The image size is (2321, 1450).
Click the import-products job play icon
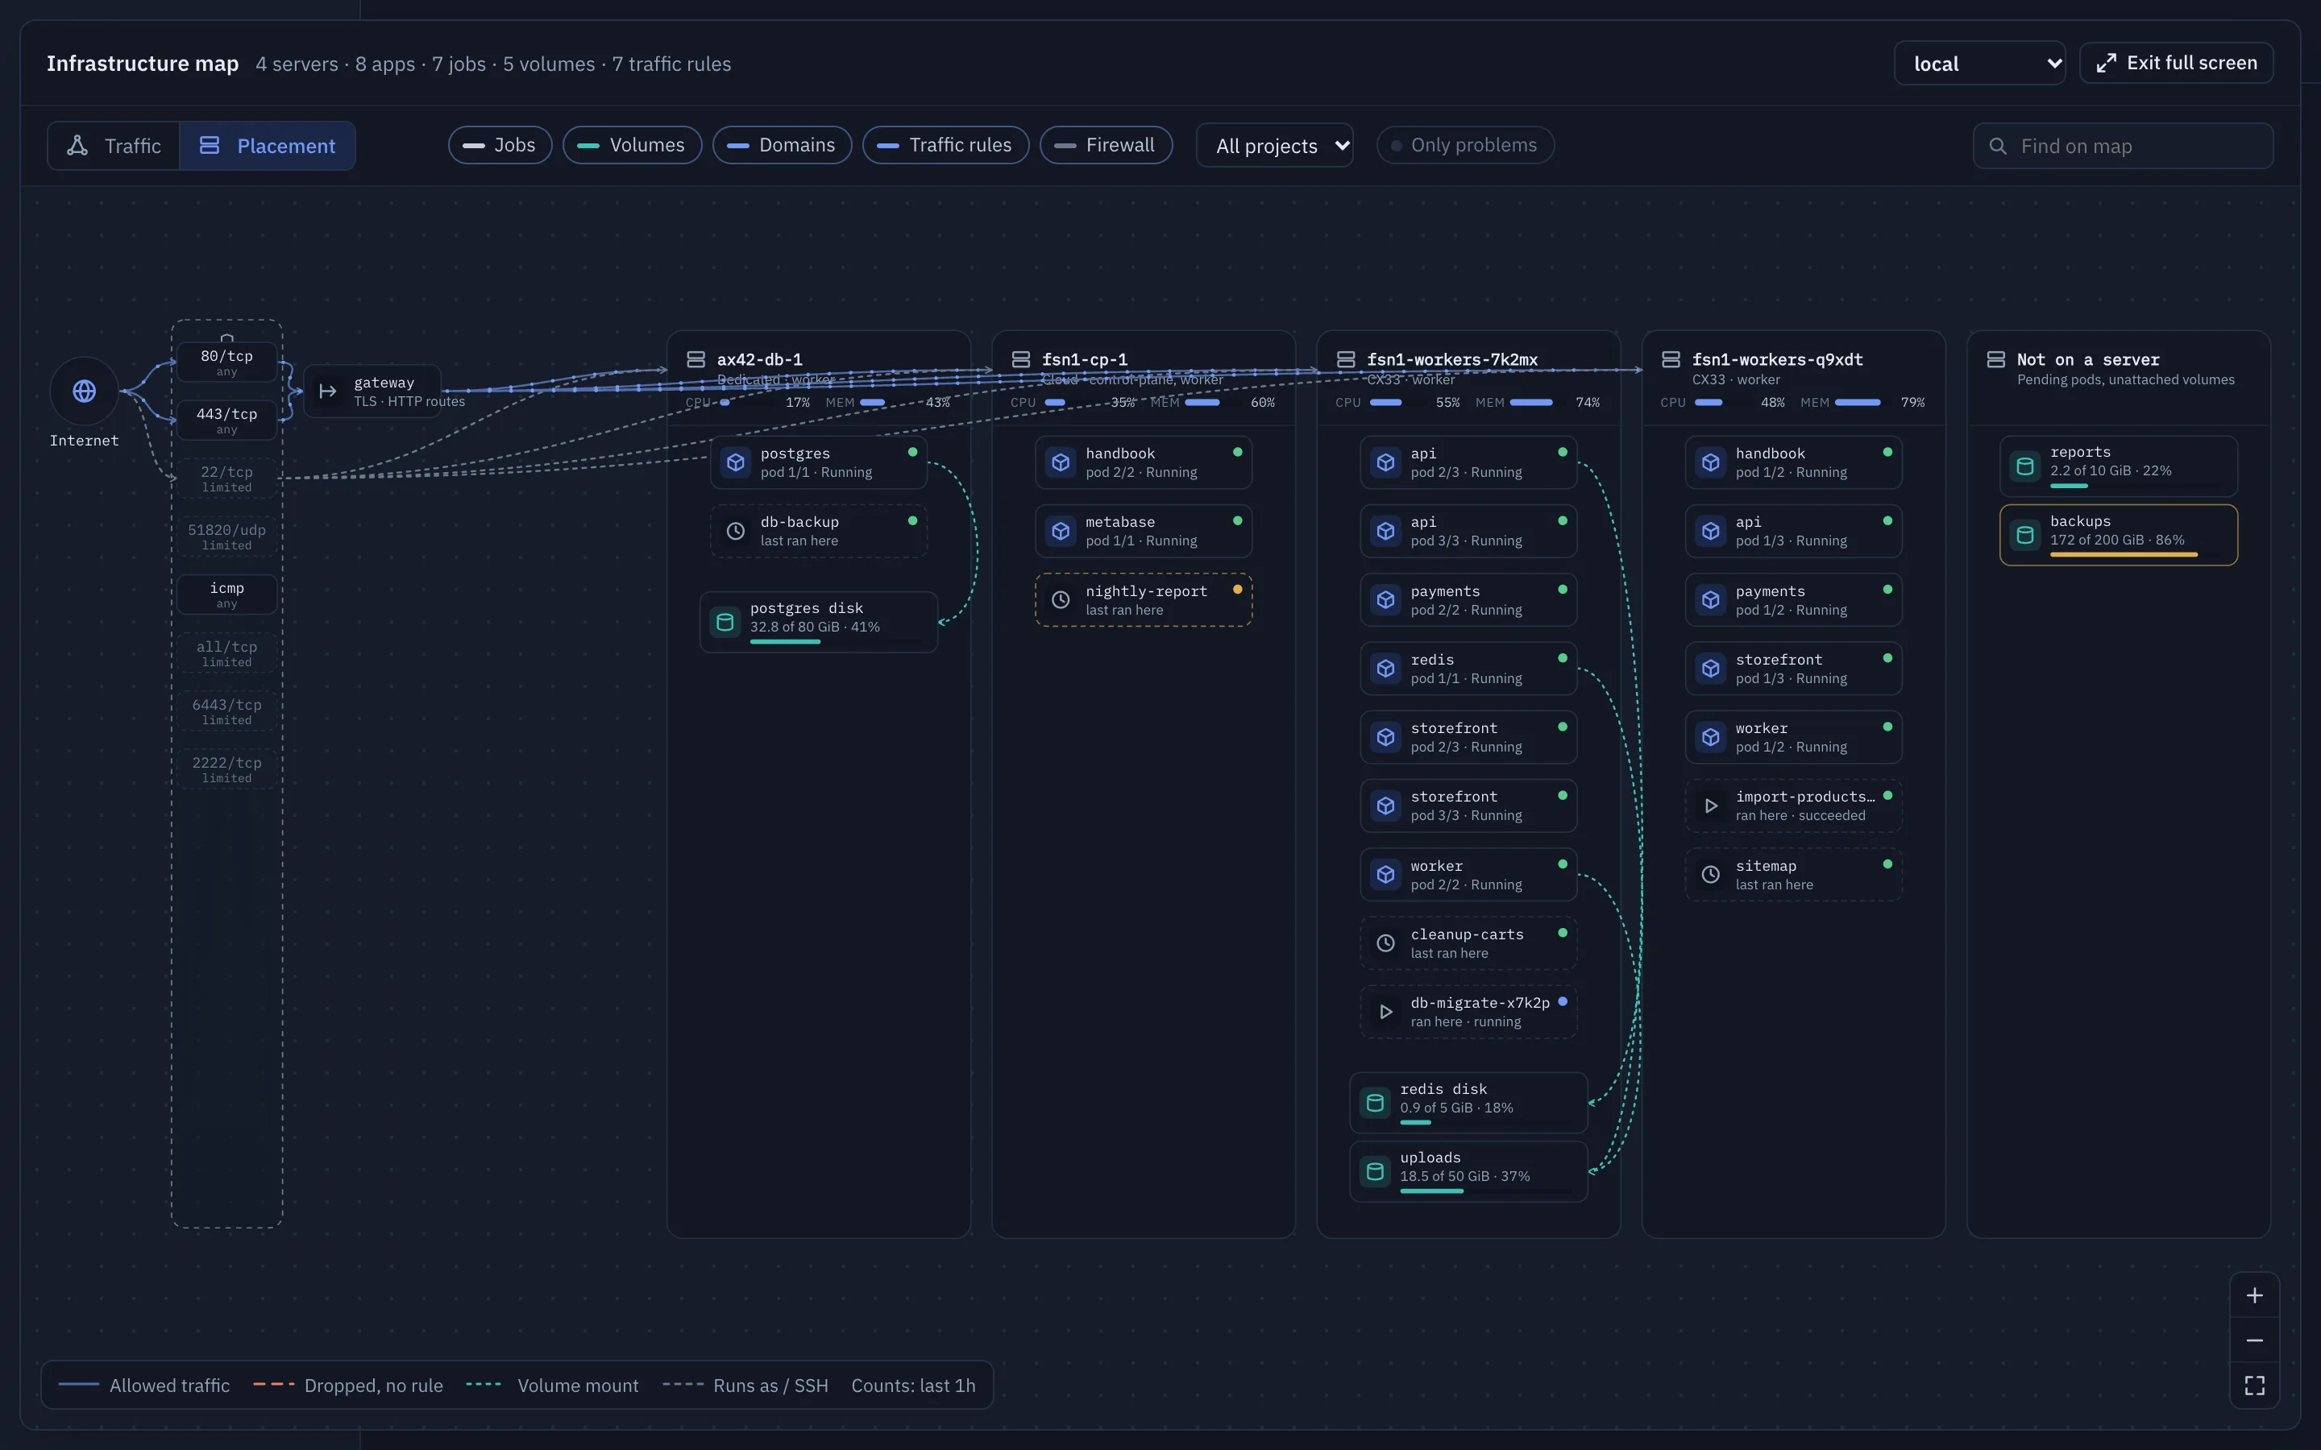[1711, 806]
